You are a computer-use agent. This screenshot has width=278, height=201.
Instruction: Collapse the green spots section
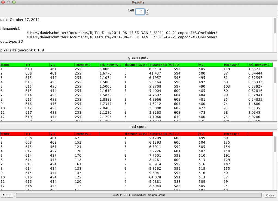[138, 57]
